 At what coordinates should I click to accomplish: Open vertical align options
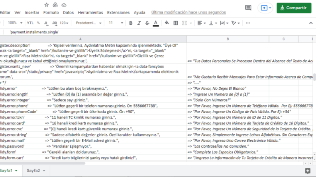(213, 23)
